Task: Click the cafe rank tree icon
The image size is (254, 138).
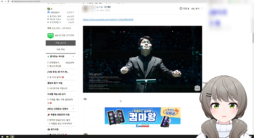Action: [49, 9]
